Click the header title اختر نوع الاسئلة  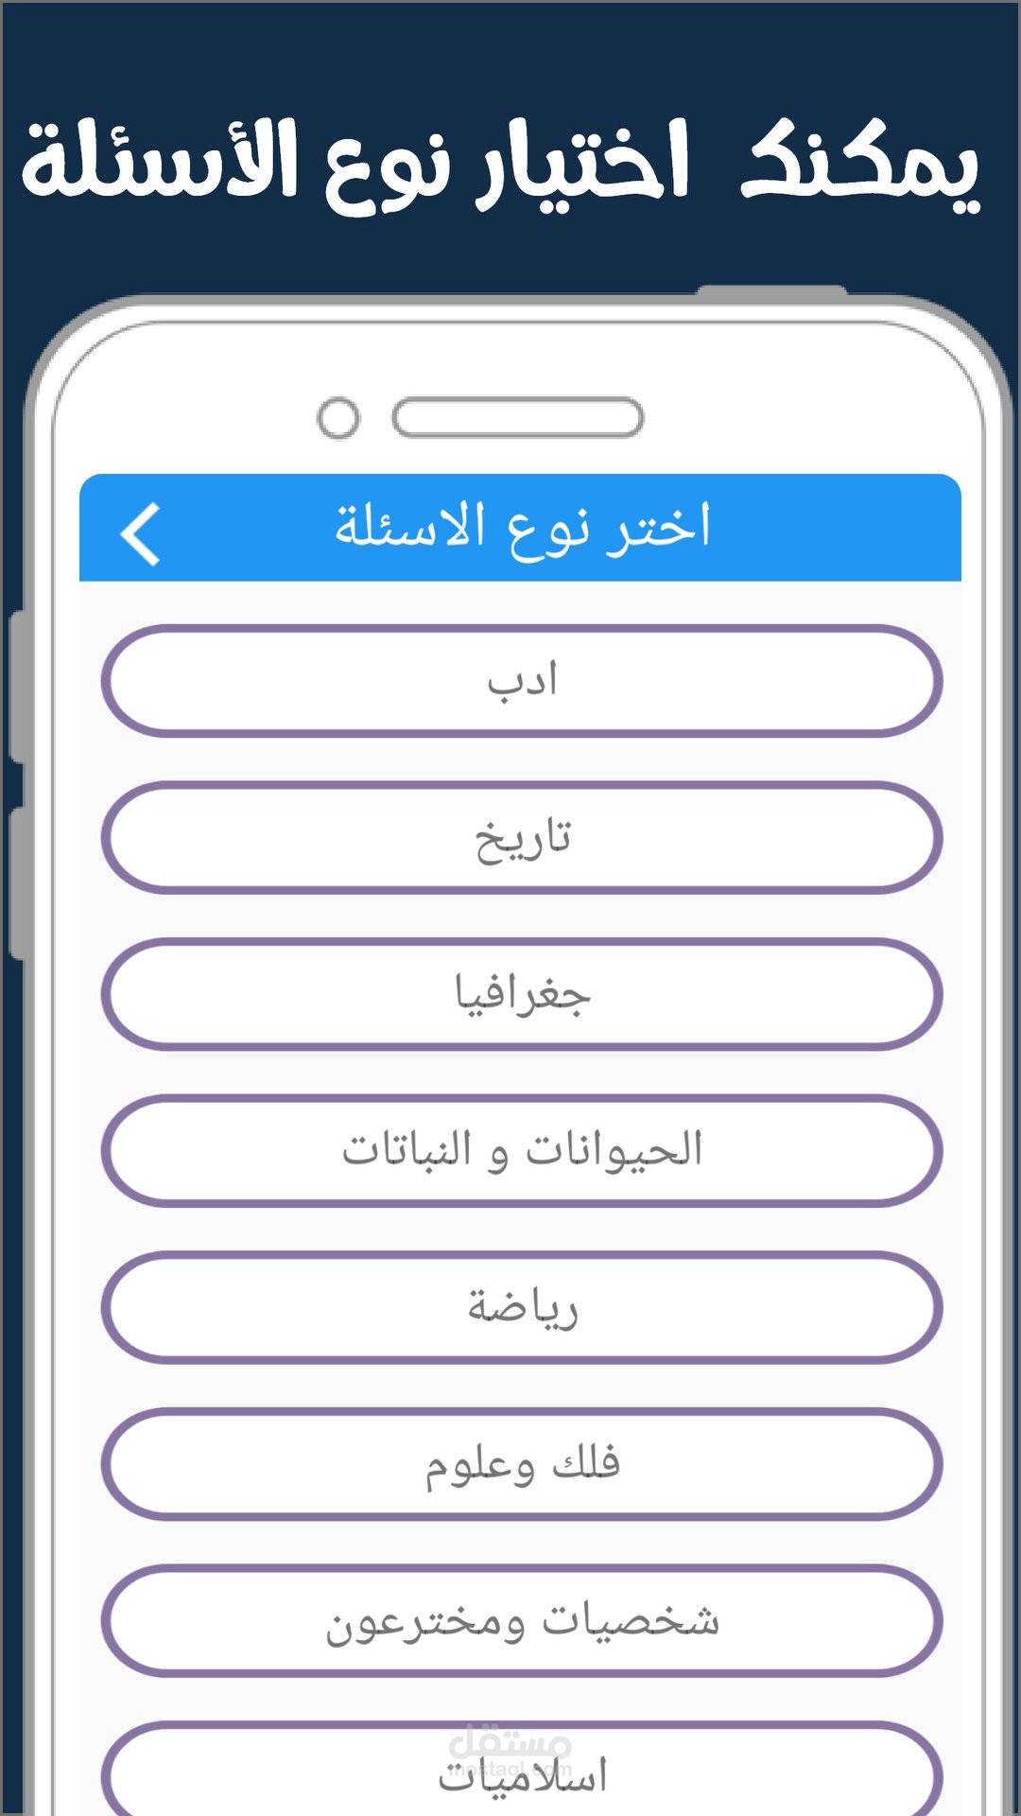point(522,528)
